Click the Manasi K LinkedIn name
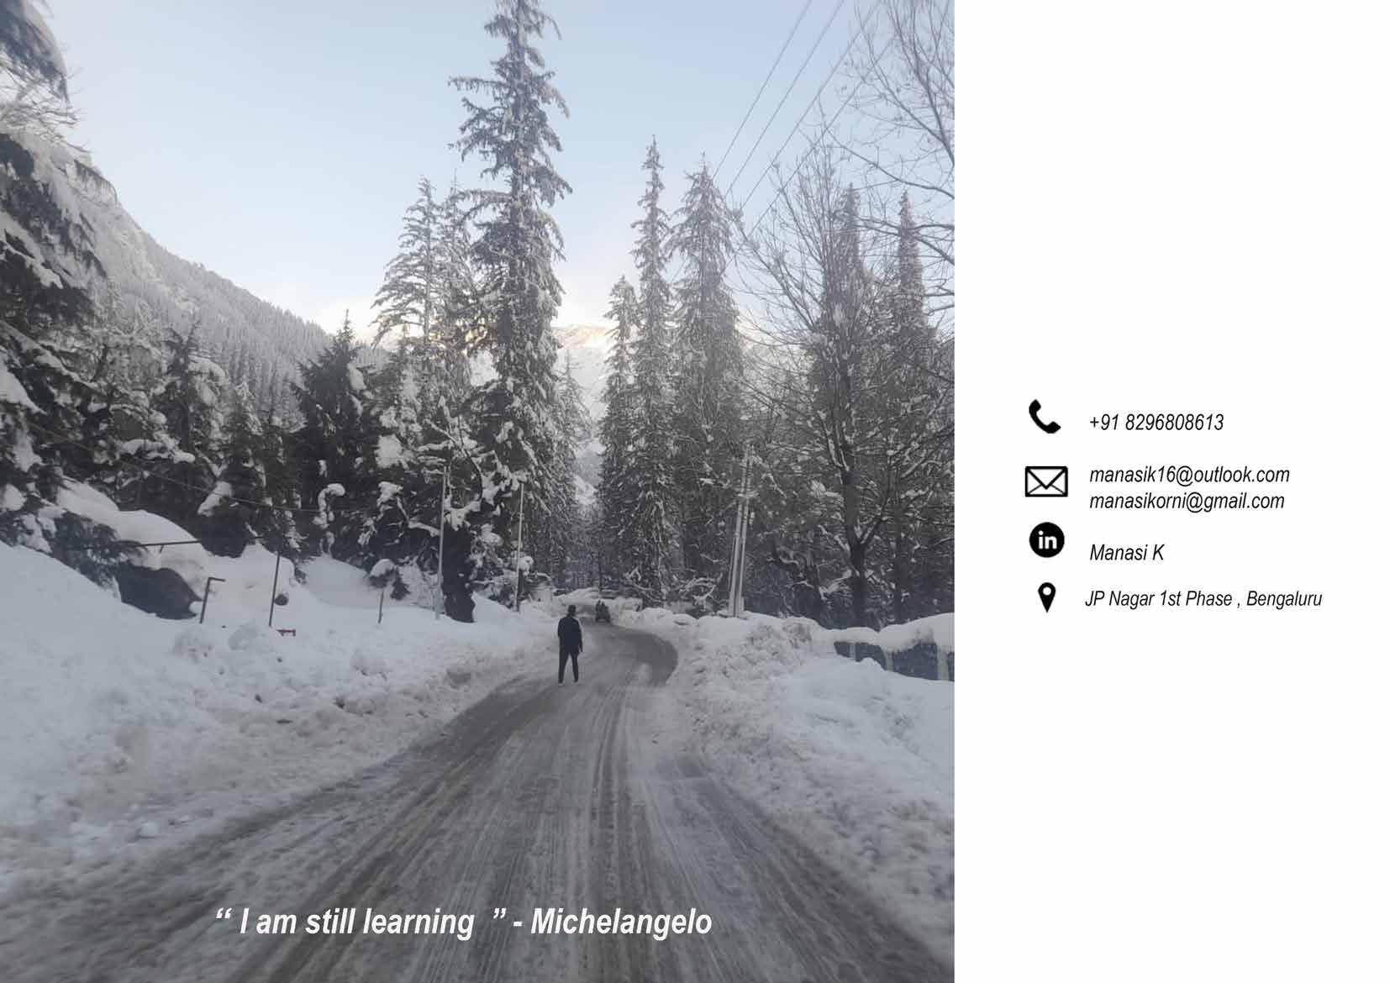Viewport: 1390px width, 983px height. [1126, 553]
